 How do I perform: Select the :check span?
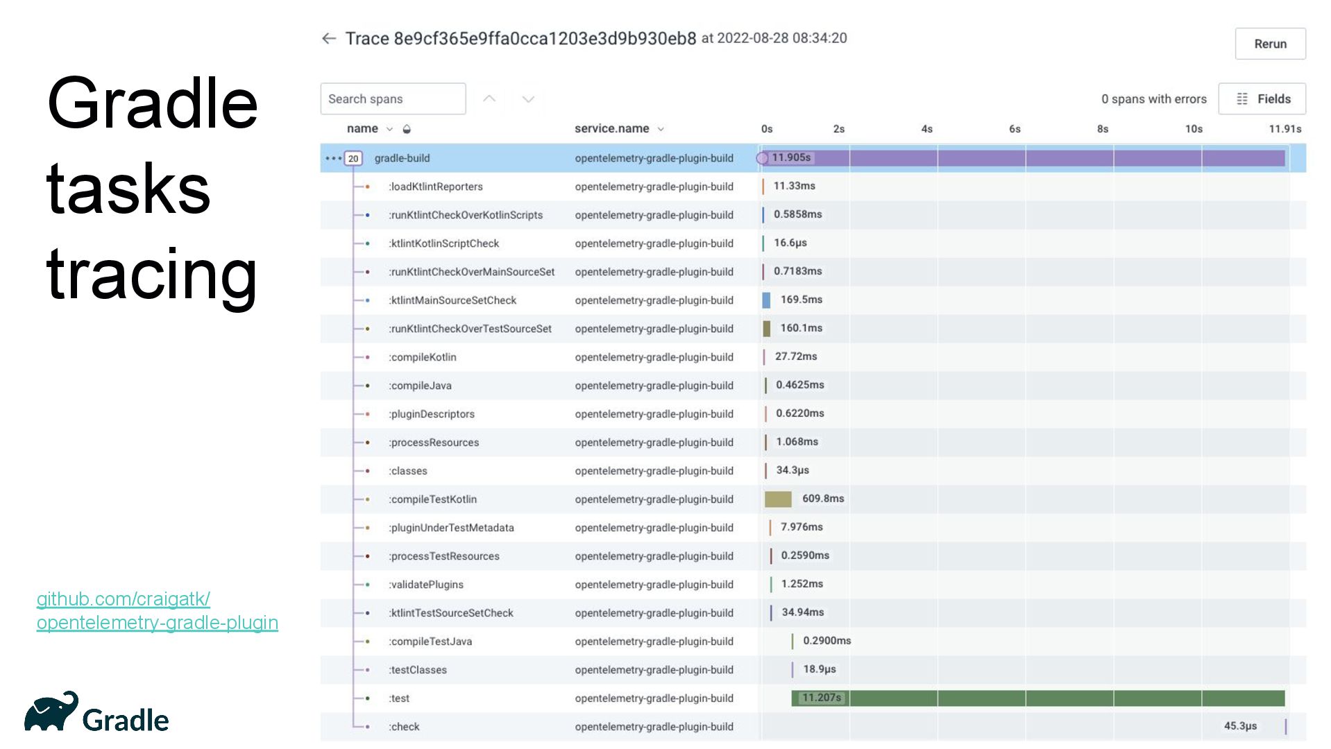pyautogui.click(x=405, y=727)
